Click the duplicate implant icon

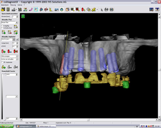click(16, 51)
